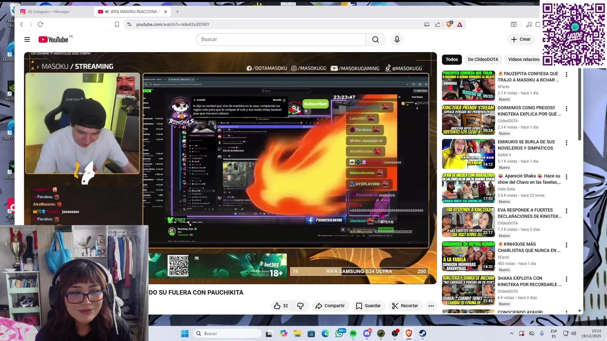Open File Explorer from the taskbar
The width and height of the screenshot is (607, 341).
pos(297,333)
